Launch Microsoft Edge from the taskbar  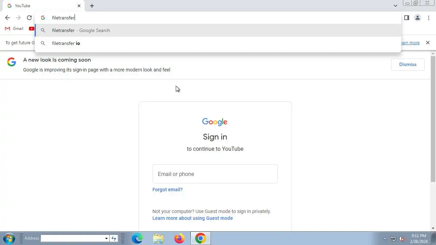click(137, 239)
